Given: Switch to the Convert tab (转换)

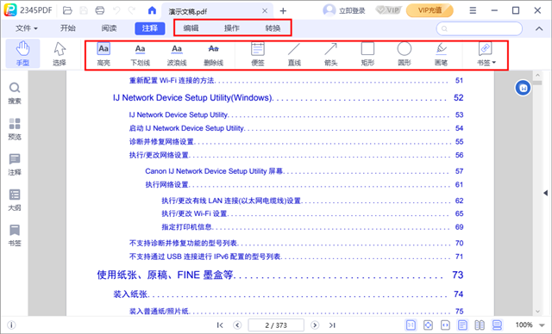Looking at the screenshot, I should click(273, 28).
